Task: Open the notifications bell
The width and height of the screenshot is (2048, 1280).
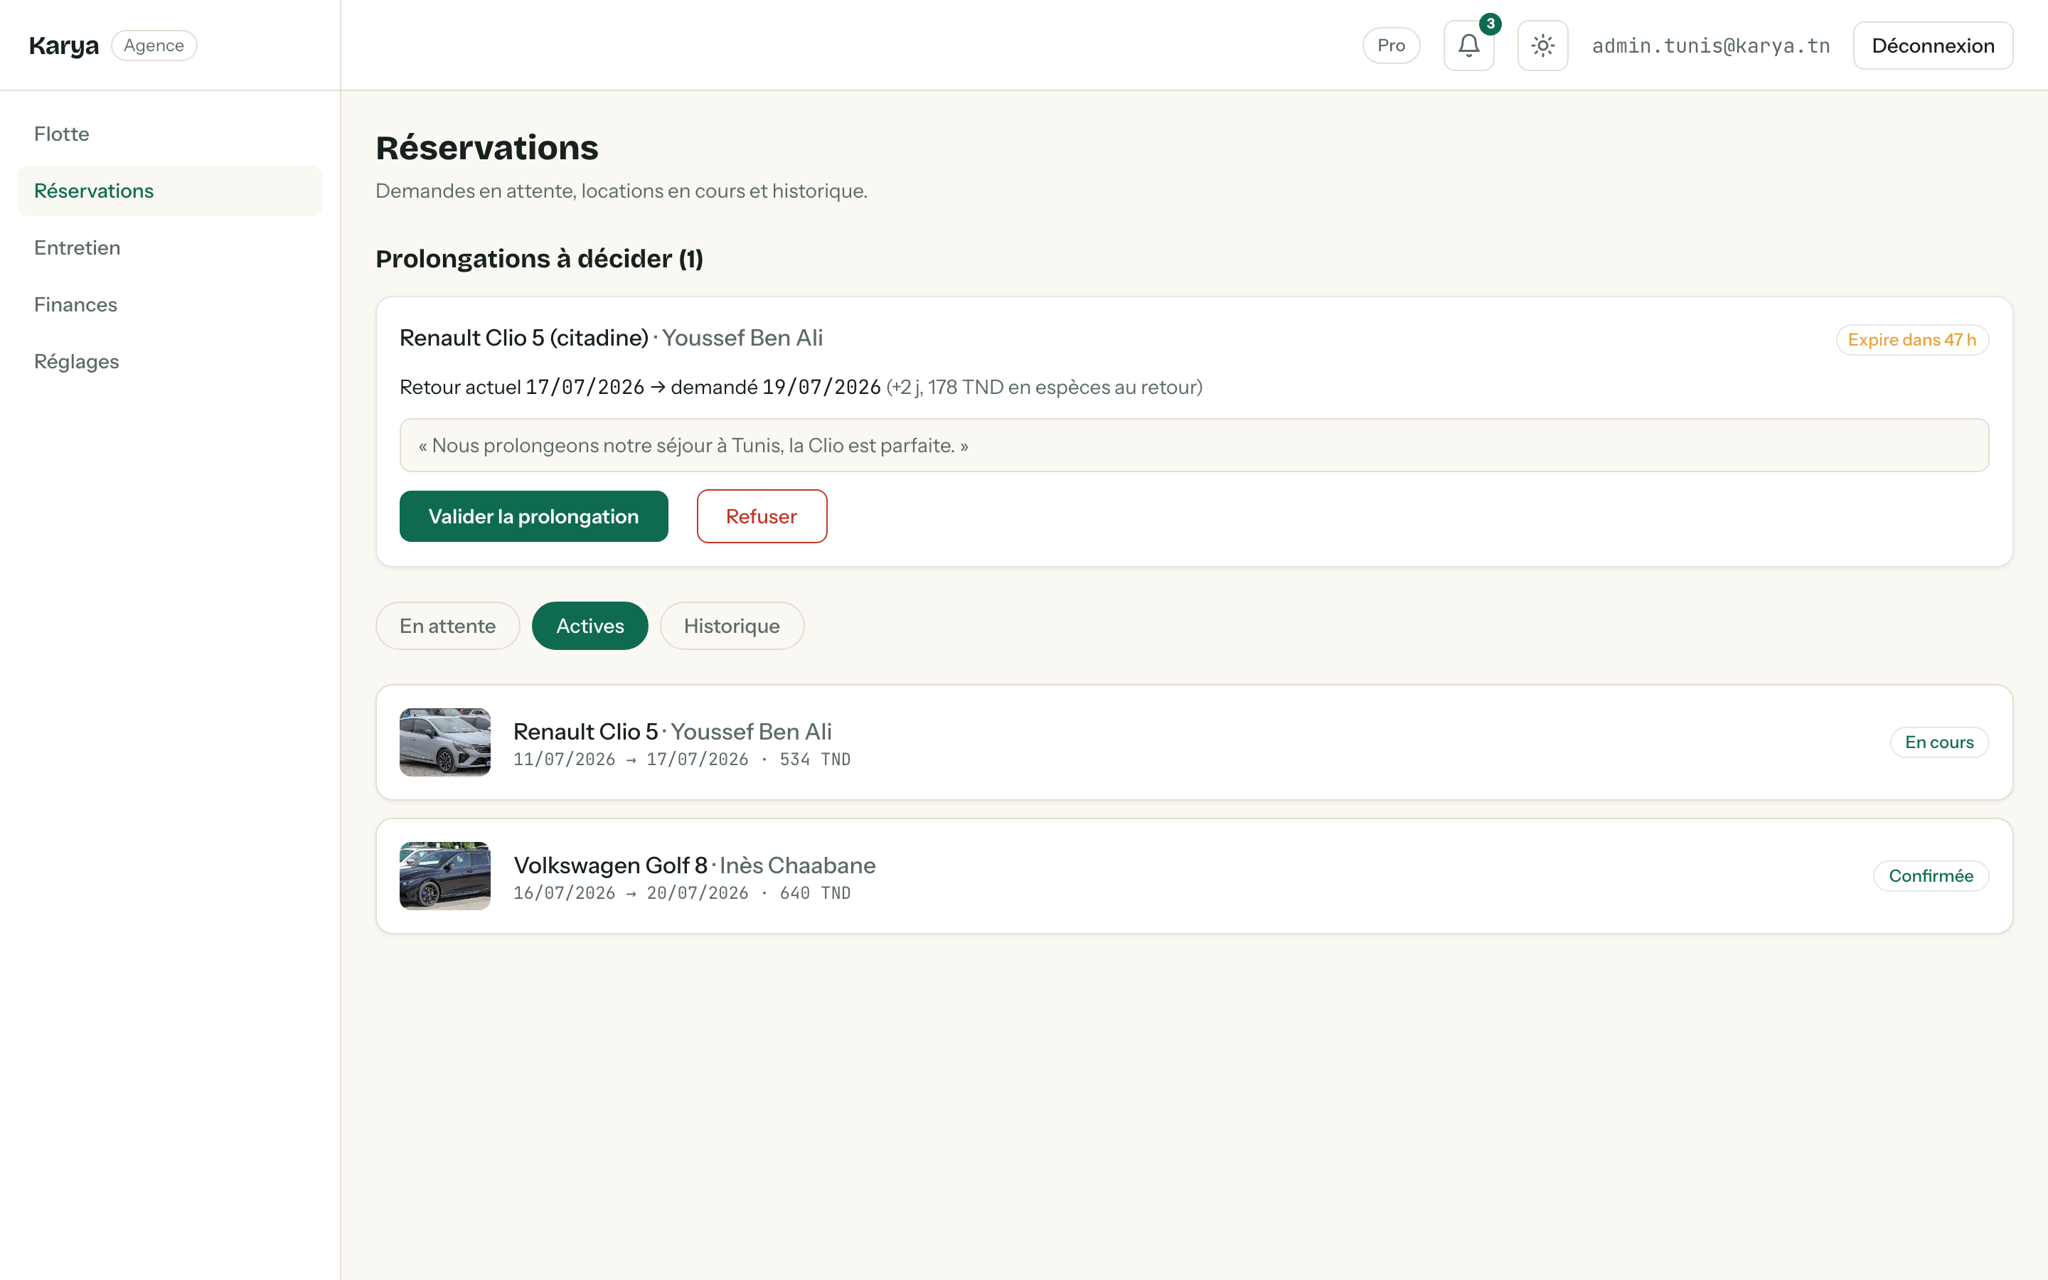Action: click(x=1468, y=46)
